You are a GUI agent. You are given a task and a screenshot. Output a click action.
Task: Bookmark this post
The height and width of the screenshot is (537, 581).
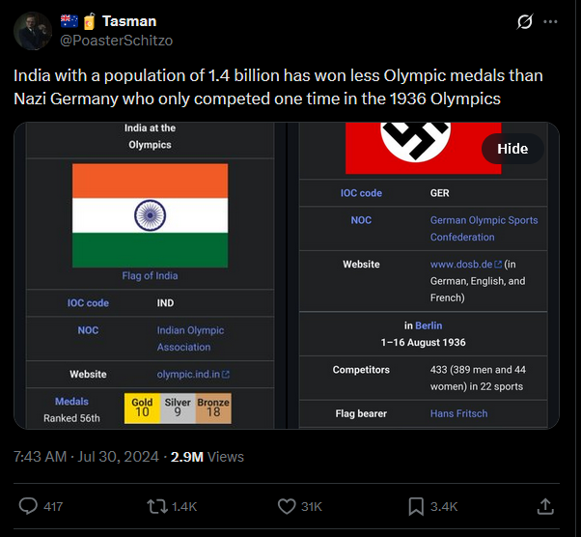[416, 507]
